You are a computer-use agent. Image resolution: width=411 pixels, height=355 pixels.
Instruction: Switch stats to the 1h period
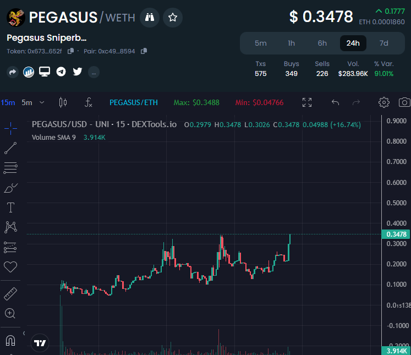pos(292,43)
